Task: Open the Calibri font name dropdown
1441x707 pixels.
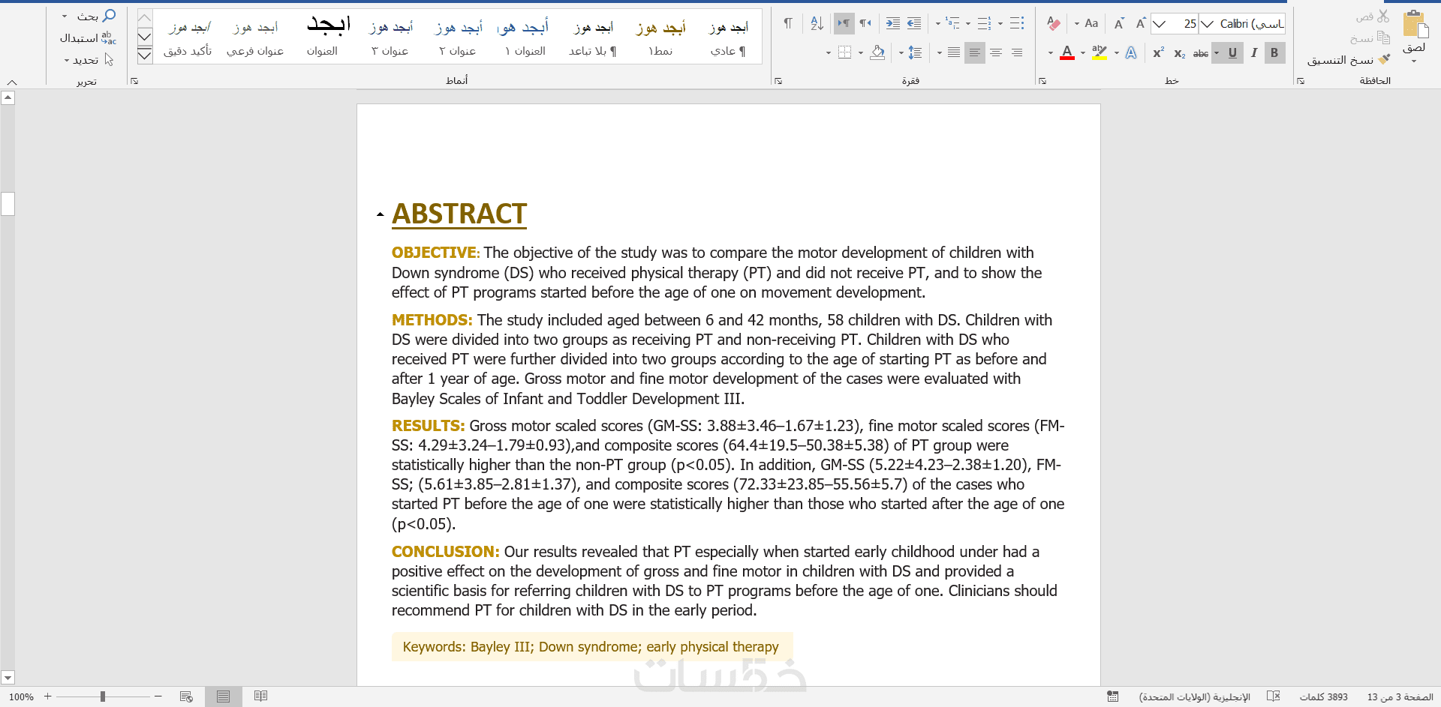Action: coord(1208,24)
